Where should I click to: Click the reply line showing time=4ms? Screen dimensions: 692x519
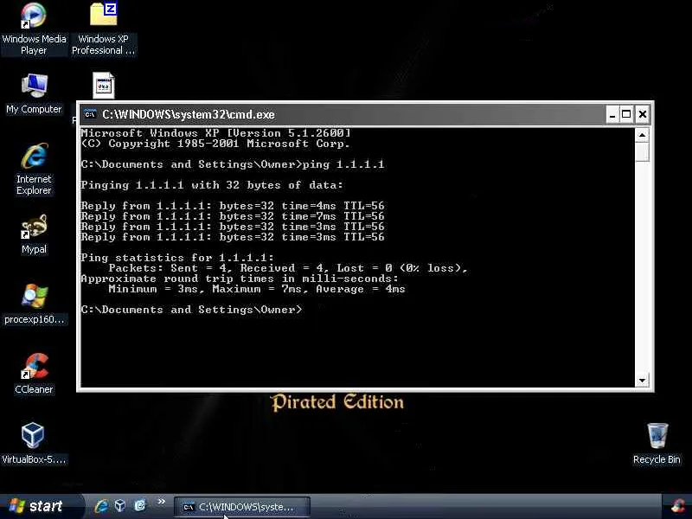pos(233,206)
